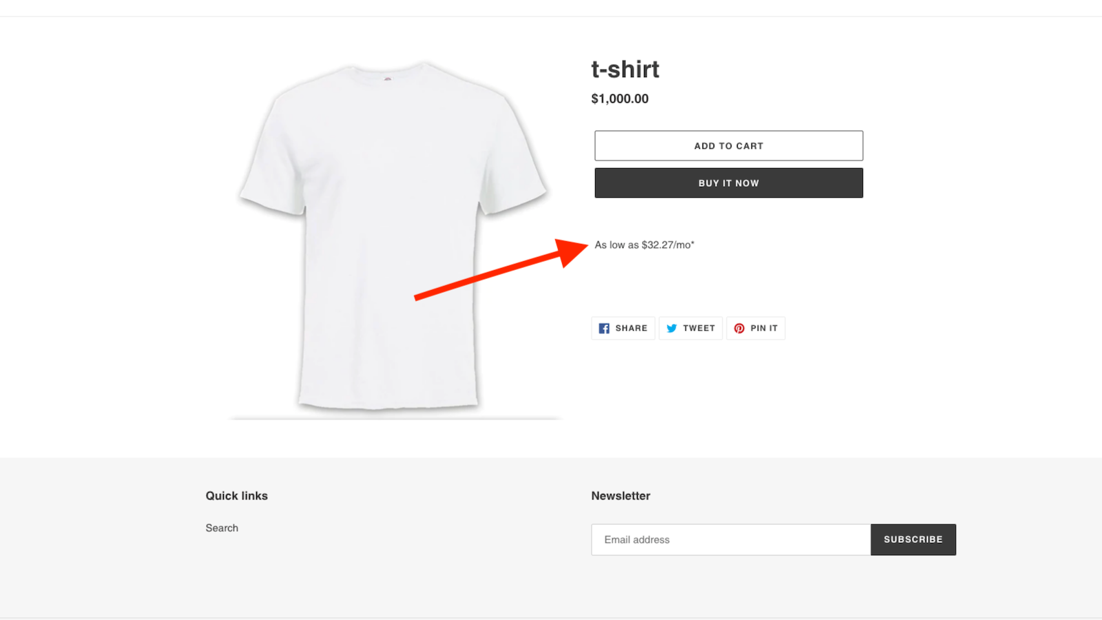Viewport: 1102px width, 620px height.
Task: Share the t-shirt on Facebook
Action: 623,328
